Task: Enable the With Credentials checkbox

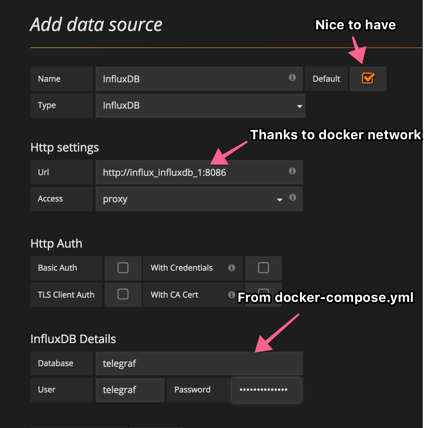Action: (x=263, y=268)
